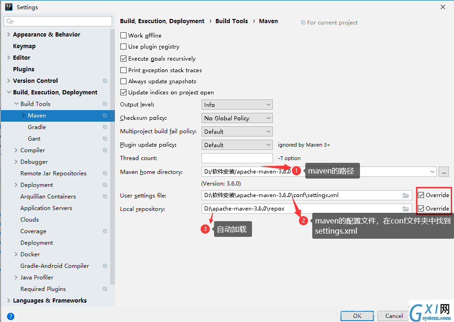Image resolution: width=454 pixels, height=322 pixels.
Task: Click project-level icon beside Version Control
Action: pyautogui.click(x=105, y=80)
